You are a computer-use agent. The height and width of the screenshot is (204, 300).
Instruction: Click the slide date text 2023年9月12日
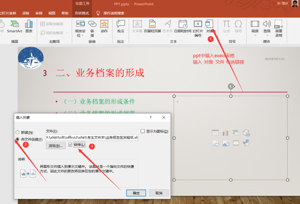(274, 59)
